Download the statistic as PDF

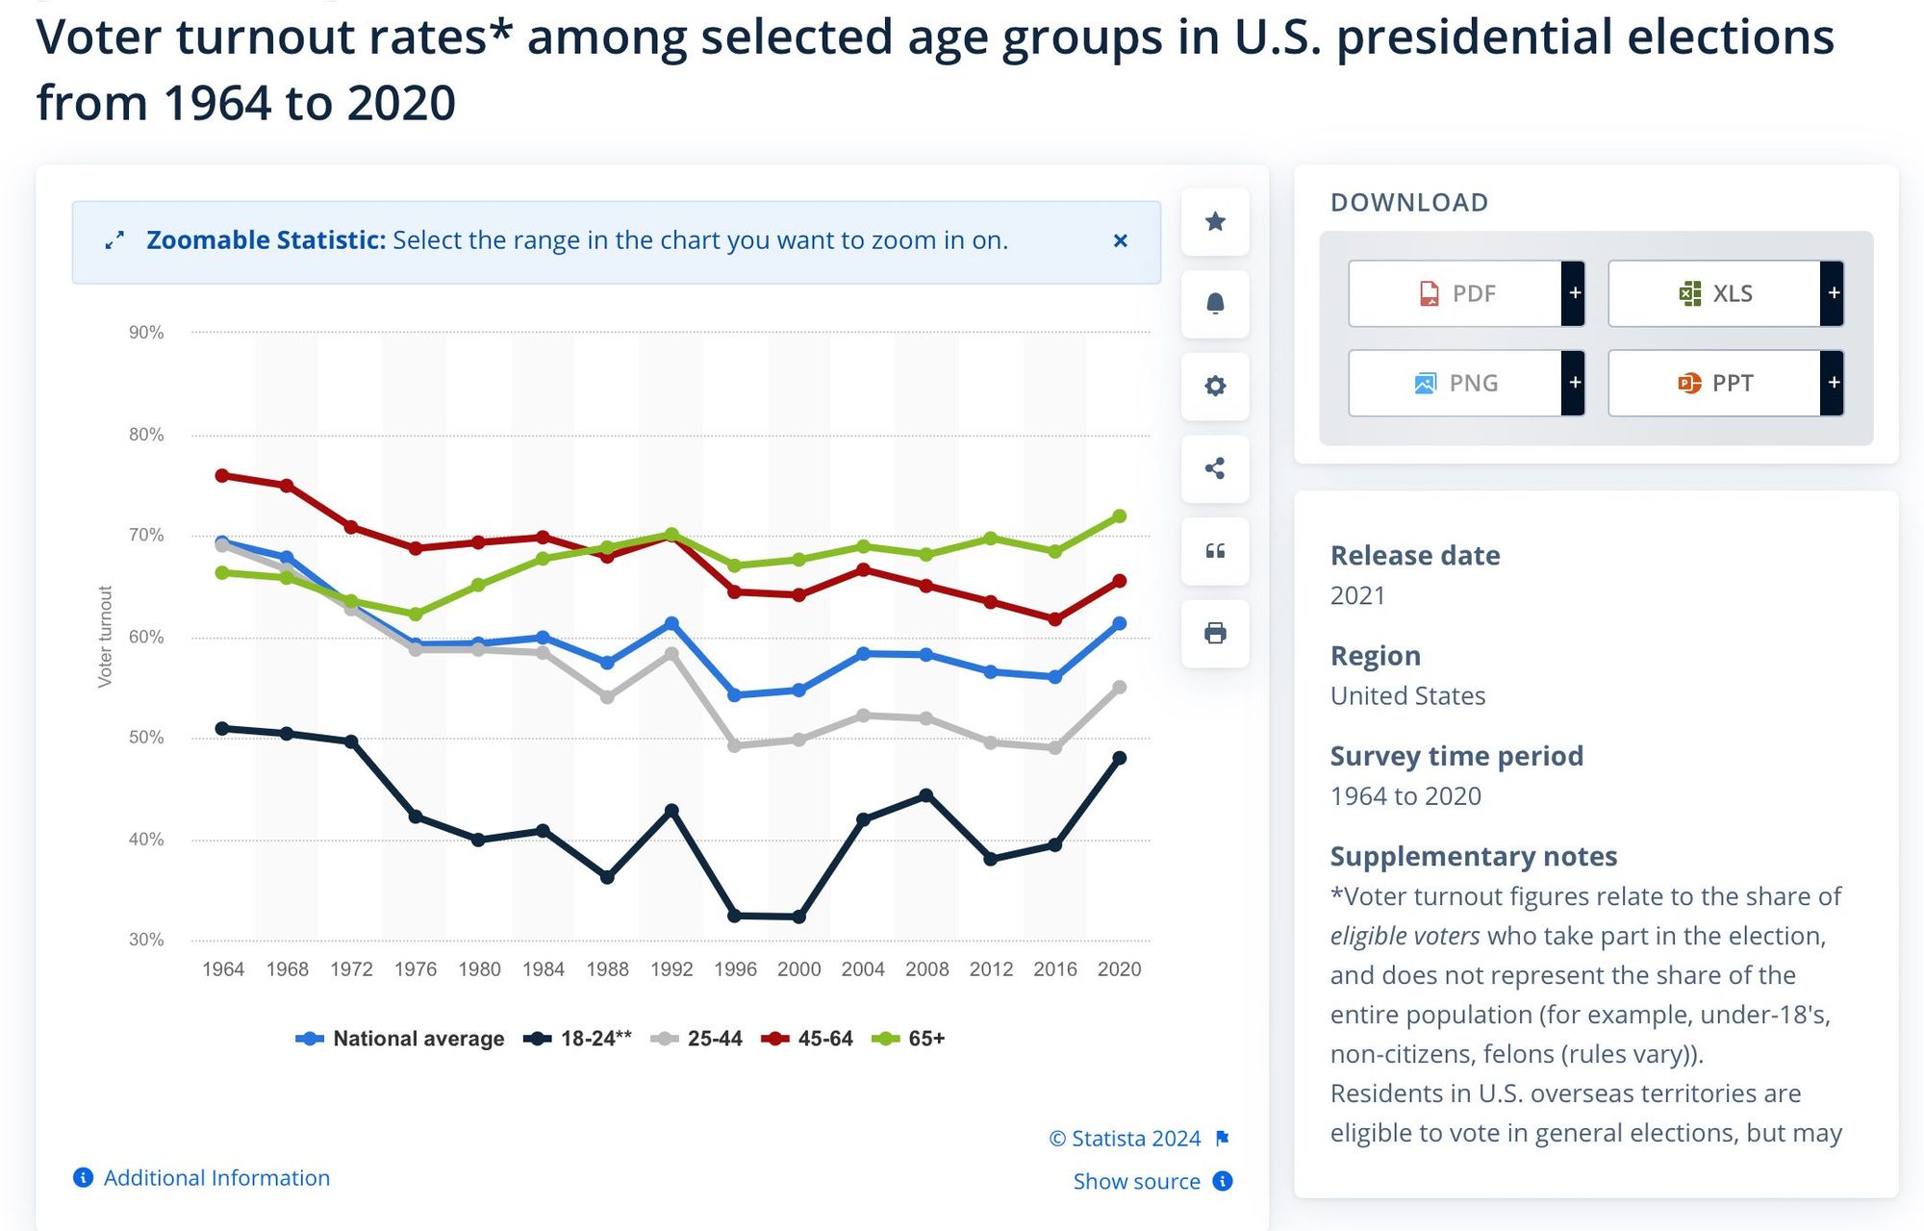click(1456, 293)
